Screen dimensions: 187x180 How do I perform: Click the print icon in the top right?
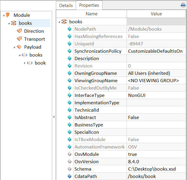tap(183, 5)
